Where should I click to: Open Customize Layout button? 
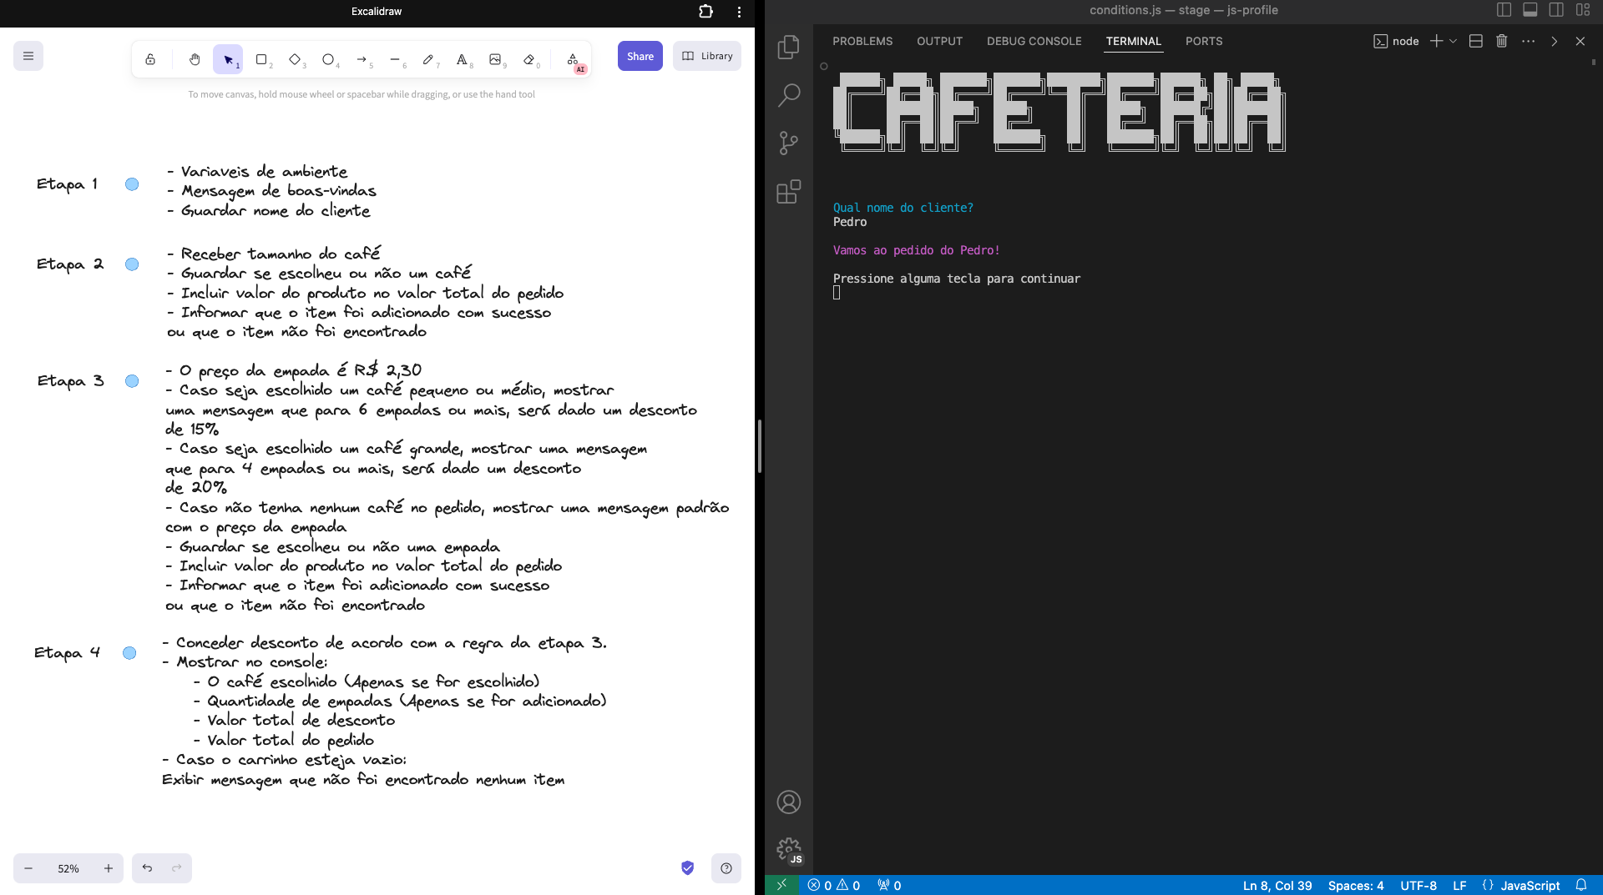click(1583, 10)
